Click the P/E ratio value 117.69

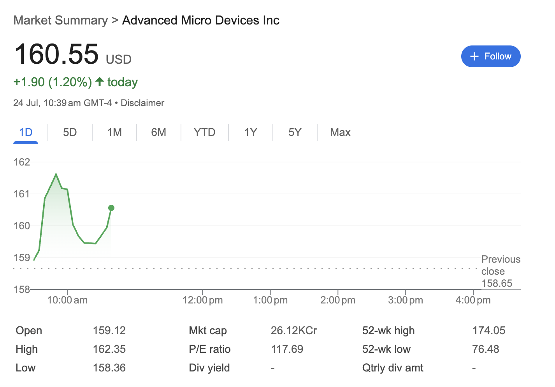[287, 349]
